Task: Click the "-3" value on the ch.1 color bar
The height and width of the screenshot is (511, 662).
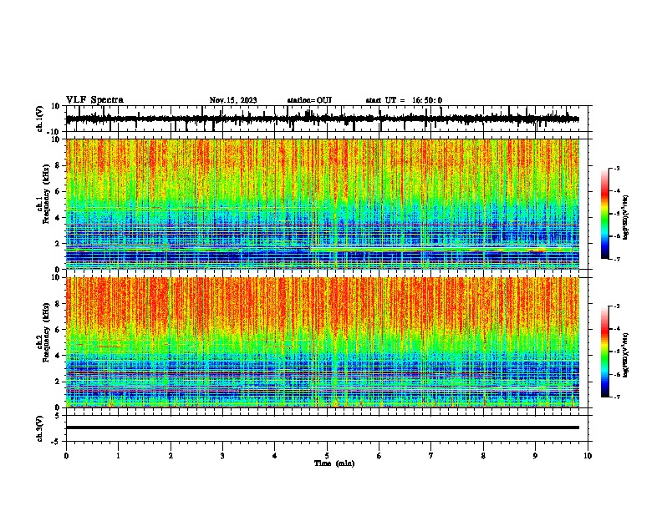Action: [616, 168]
